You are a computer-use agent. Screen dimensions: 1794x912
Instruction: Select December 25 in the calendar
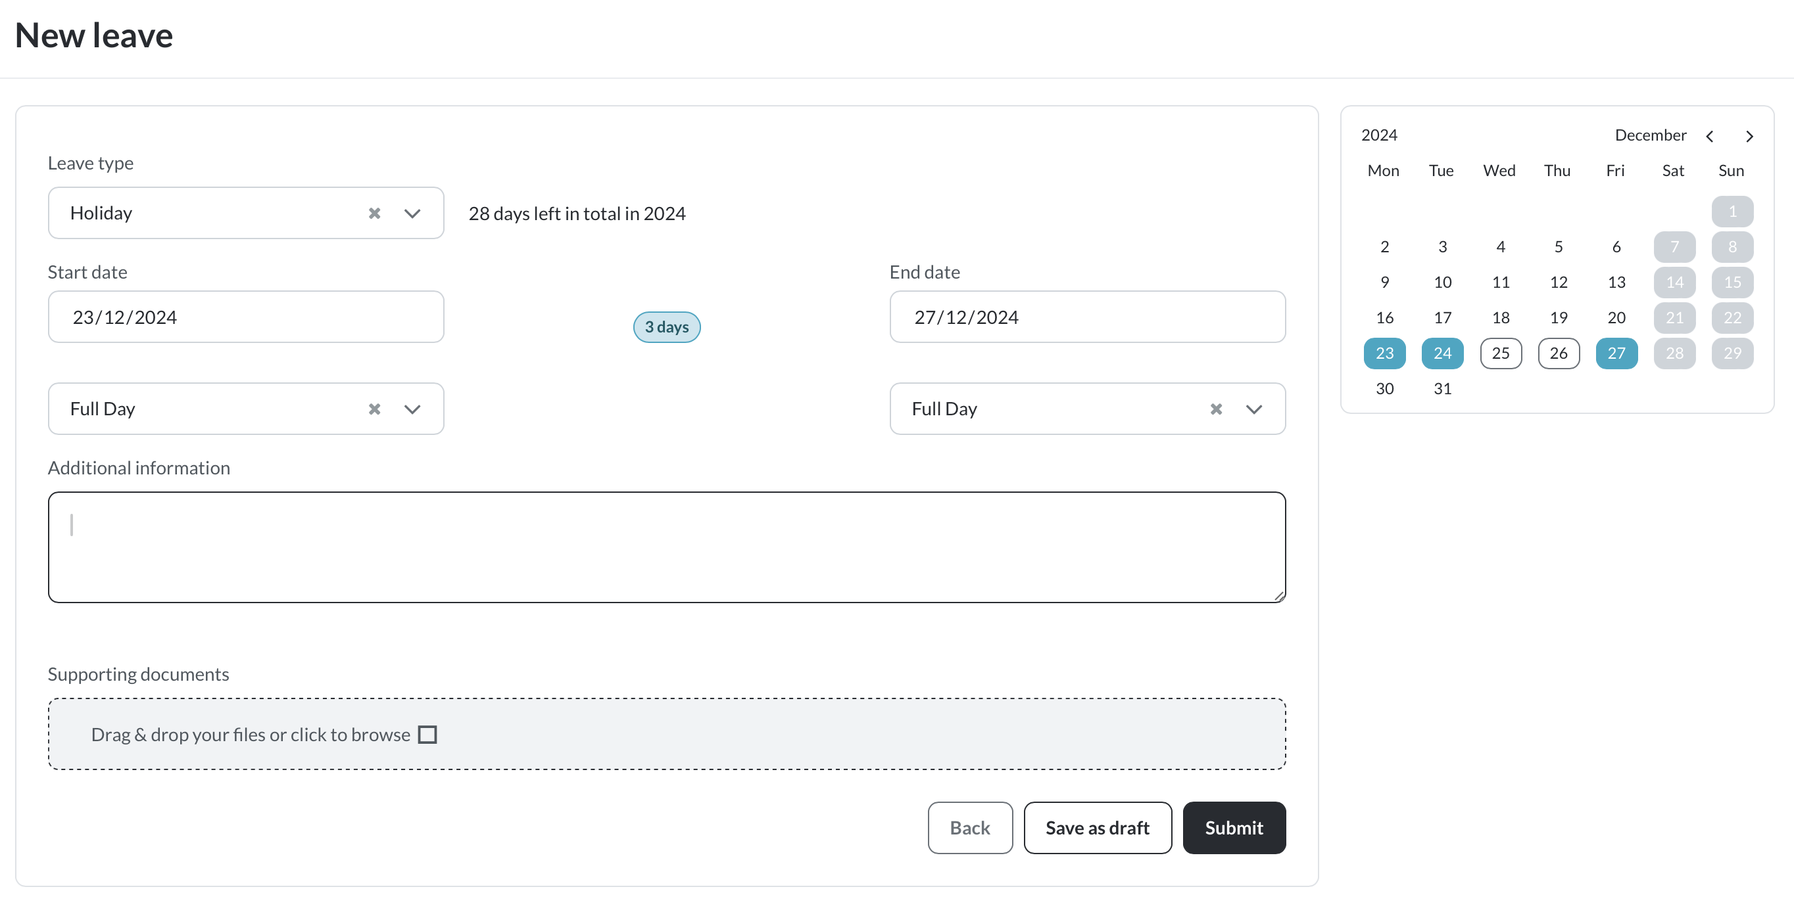point(1500,353)
